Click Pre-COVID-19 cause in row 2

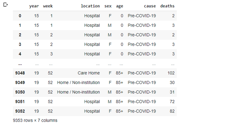[142, 35]
